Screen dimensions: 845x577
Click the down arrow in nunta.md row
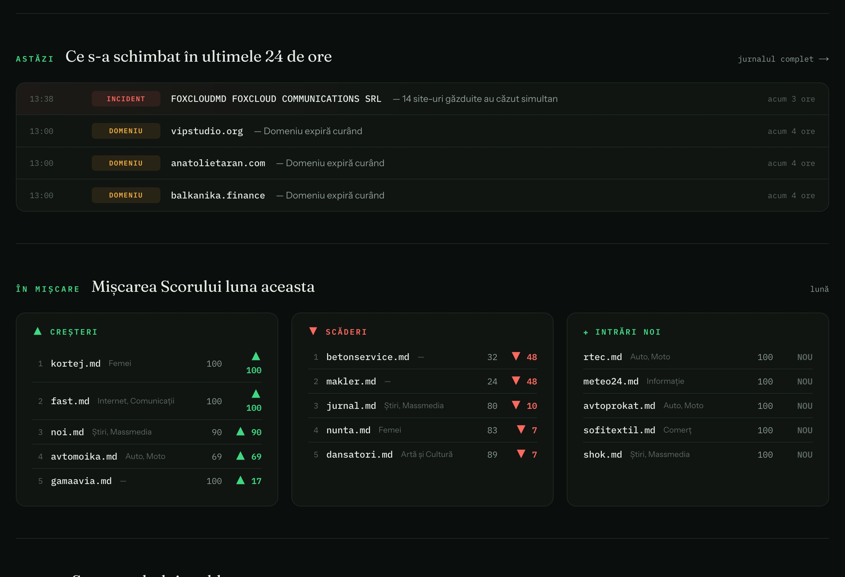pos(521,430)
